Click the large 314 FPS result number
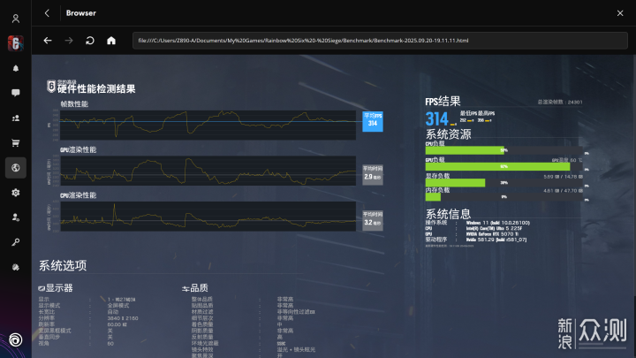 [x=436, y=119]
